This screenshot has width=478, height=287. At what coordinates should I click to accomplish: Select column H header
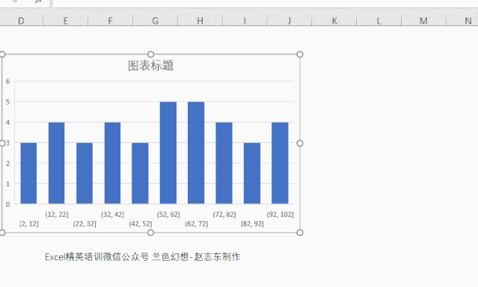coord(200,21)
